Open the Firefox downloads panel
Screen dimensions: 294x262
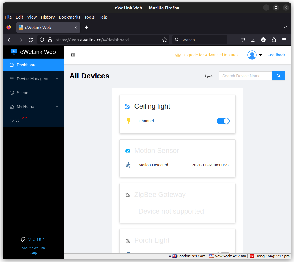pos(253,40)
